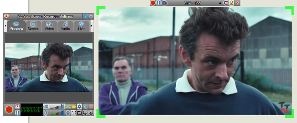Click the red logo in settings title bar
Viewport: 297px width, 123px height.
[6, 16]
